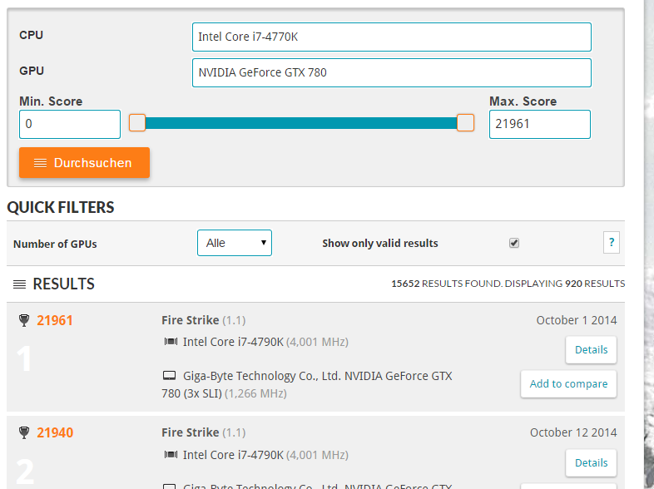Click the trophy icon next to 21940
The width and height of the screenshot is (654, 489).
click(24, 432)
